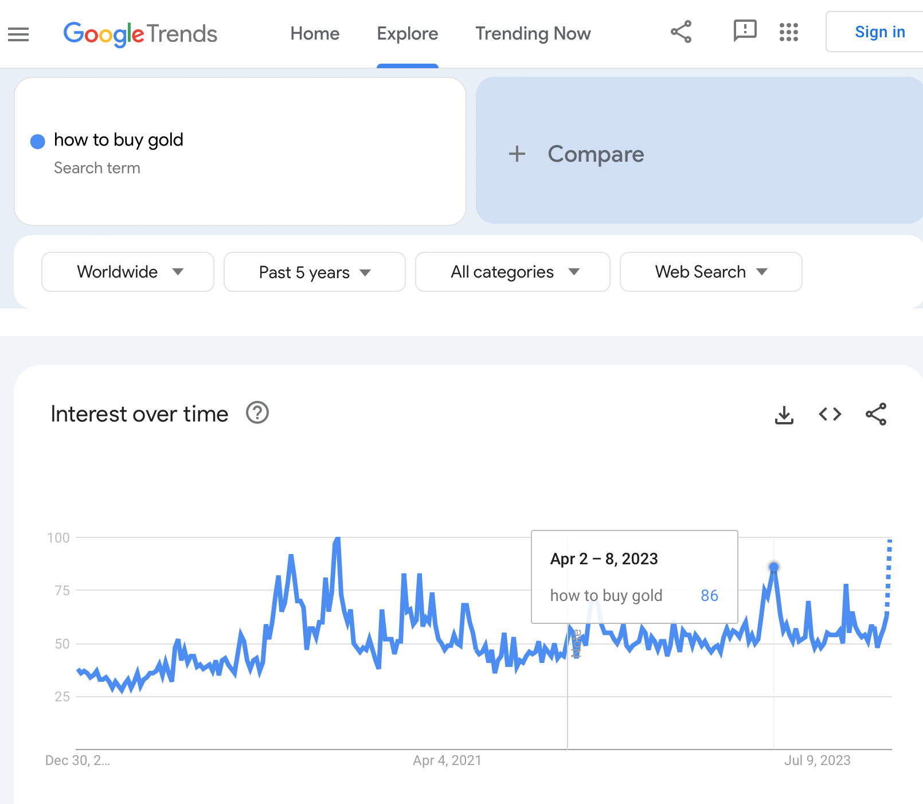Edit the 'how to buy gold' term
923x804 pixels.
pos(119,140)
